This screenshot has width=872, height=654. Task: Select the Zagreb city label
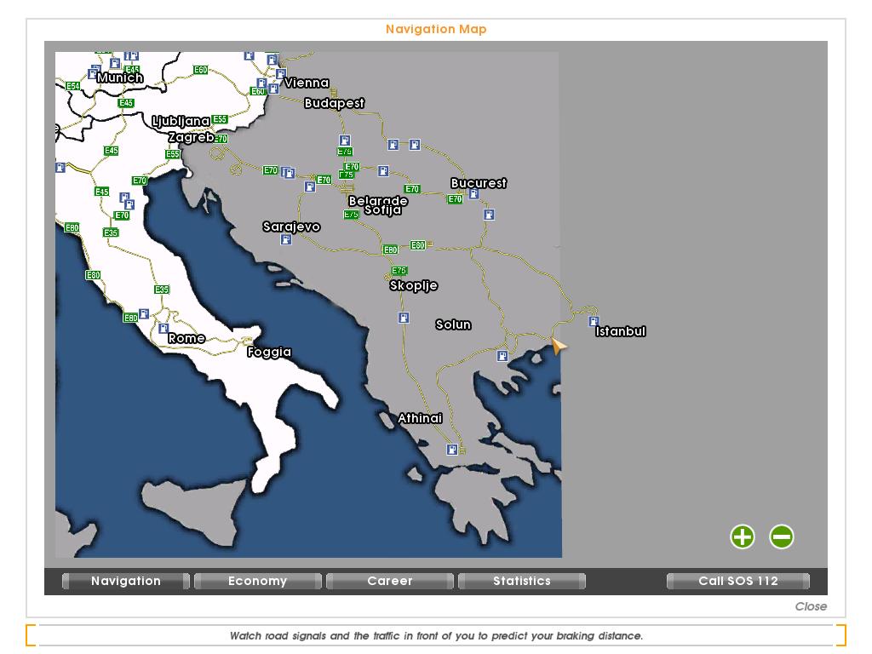click(x=192, y=137)
